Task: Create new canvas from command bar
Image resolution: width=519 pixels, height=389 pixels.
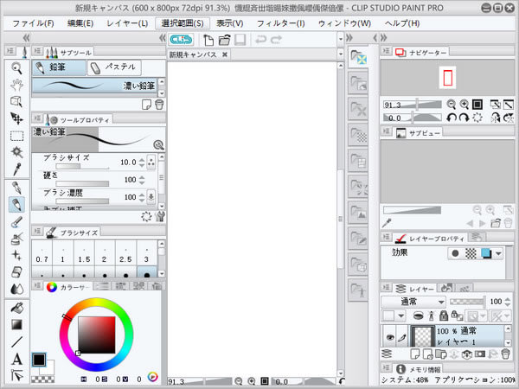Action: click(x=208, y=40)
